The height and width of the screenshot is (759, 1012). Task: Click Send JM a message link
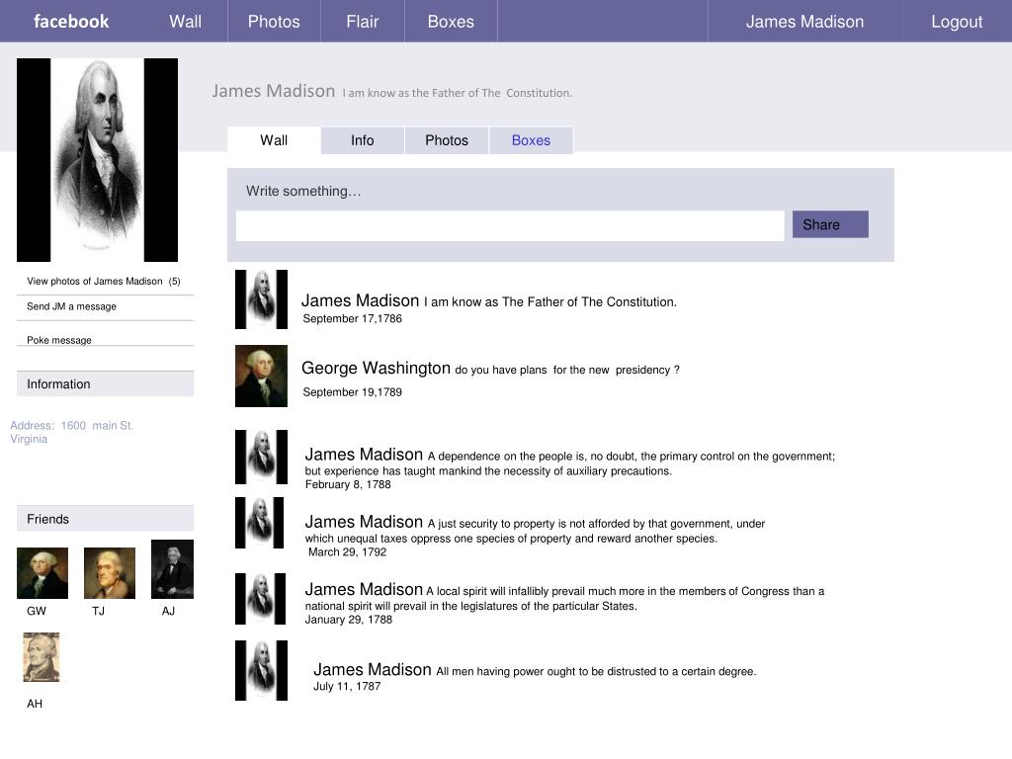point(71,306)
